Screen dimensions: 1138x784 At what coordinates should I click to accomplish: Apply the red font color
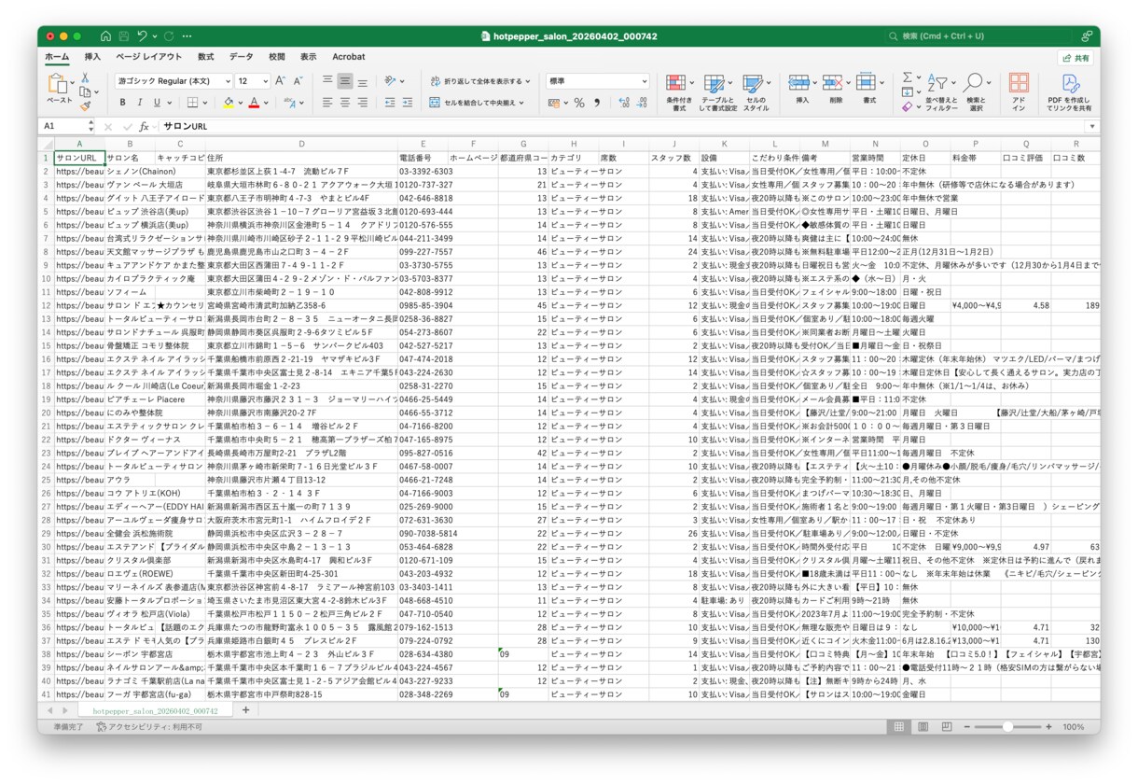254,103
